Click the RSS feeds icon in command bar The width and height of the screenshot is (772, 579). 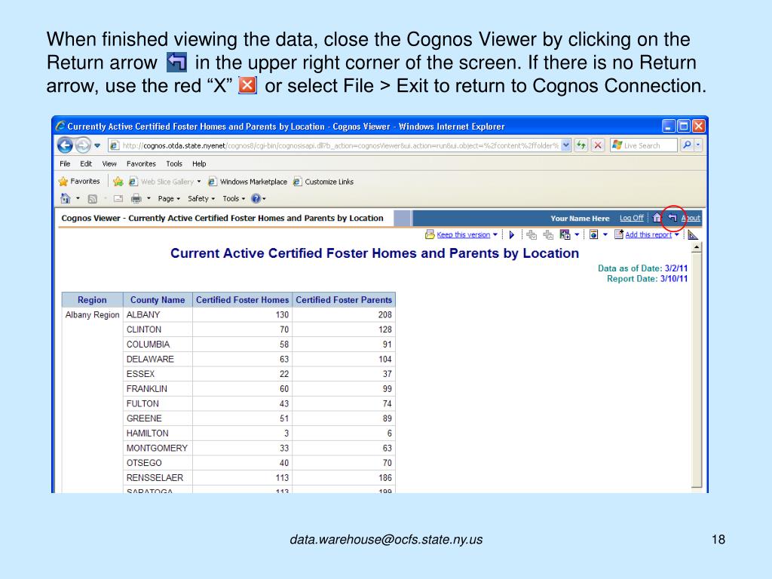(x=92, y=199)
